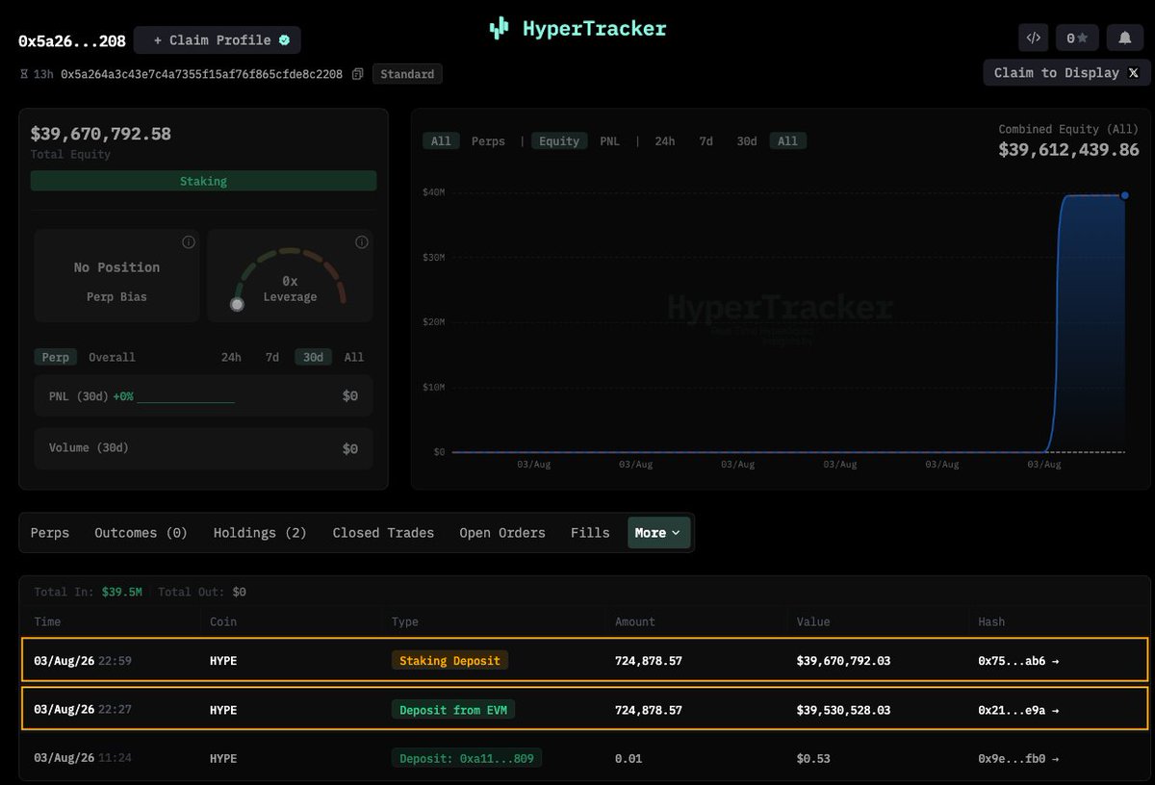Open the notification bell icon

pyautogui.click(x=1124, y=38)
